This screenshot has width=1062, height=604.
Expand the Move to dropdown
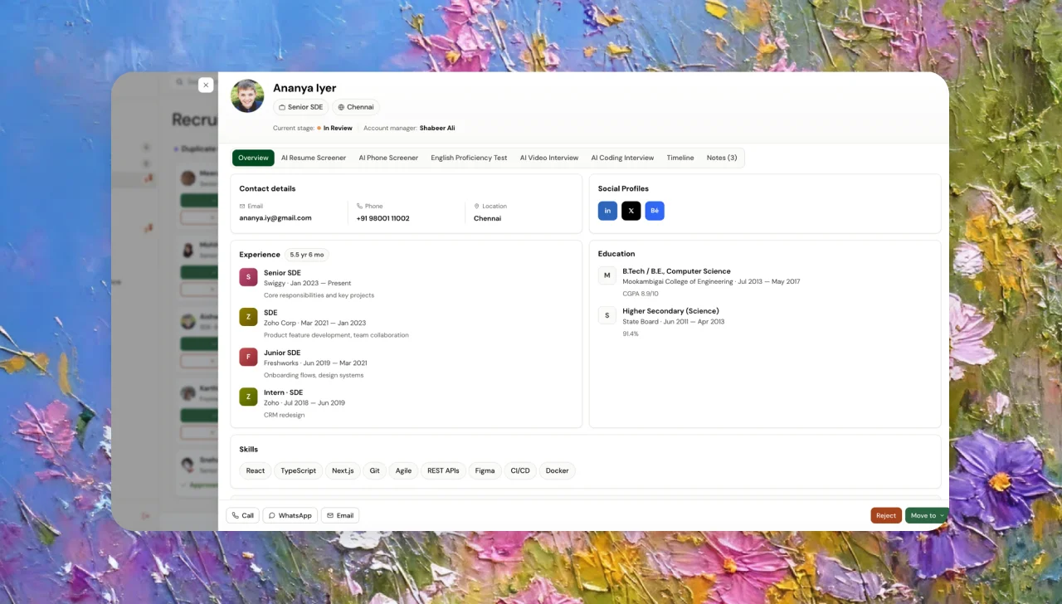927,515
